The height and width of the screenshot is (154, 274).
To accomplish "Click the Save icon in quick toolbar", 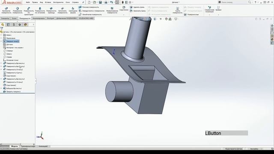I will [100, 2].
